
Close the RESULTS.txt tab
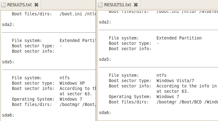[36, 5]
